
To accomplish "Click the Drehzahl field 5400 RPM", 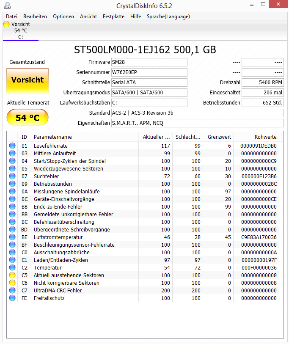I will point(263,82).
